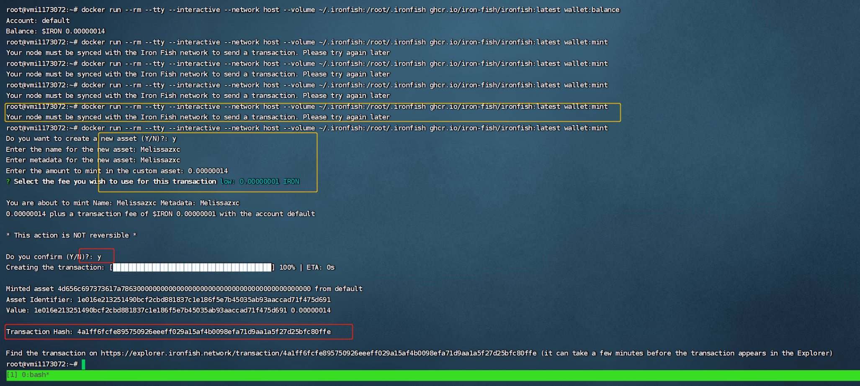Open the explorer.ironfish.network transaction link

tap(318, 353)
